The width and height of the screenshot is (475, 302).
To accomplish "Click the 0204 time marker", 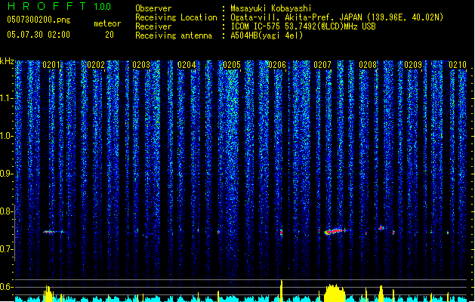I will pos(187,65).
